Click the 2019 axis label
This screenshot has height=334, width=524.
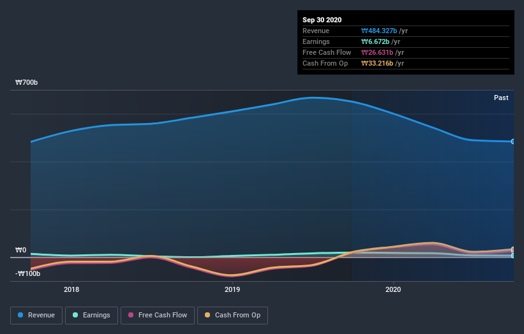[x=232, y=289]
